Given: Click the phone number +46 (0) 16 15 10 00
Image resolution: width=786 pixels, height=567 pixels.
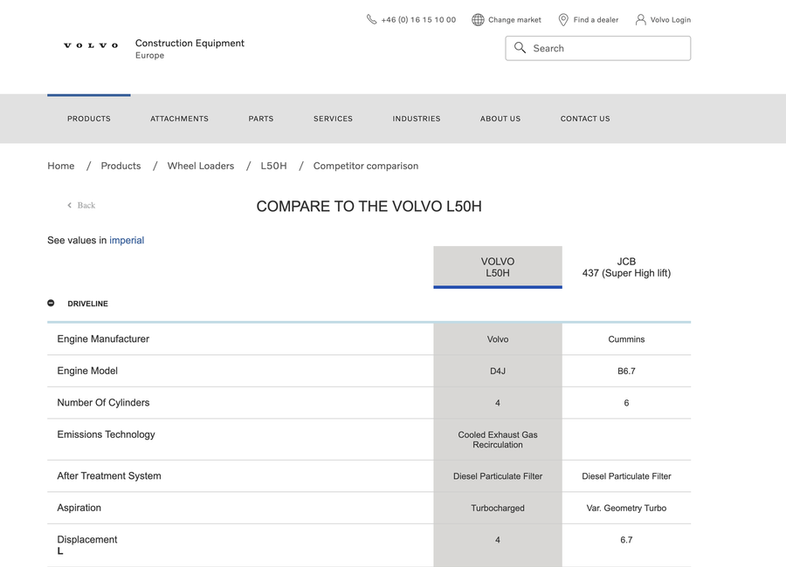Looking at the screenshot, I should [418, 20].
